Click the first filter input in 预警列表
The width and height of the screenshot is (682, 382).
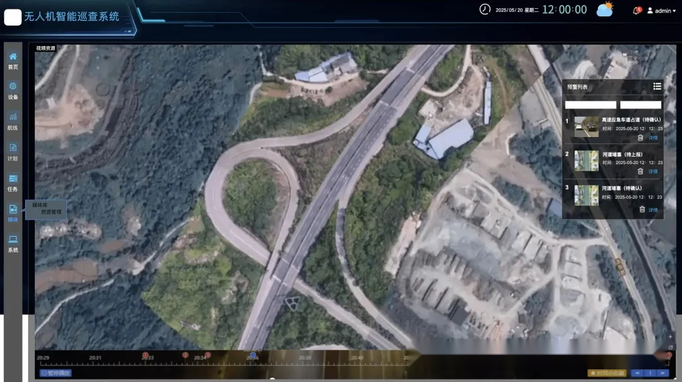click(x=590, y=105)
